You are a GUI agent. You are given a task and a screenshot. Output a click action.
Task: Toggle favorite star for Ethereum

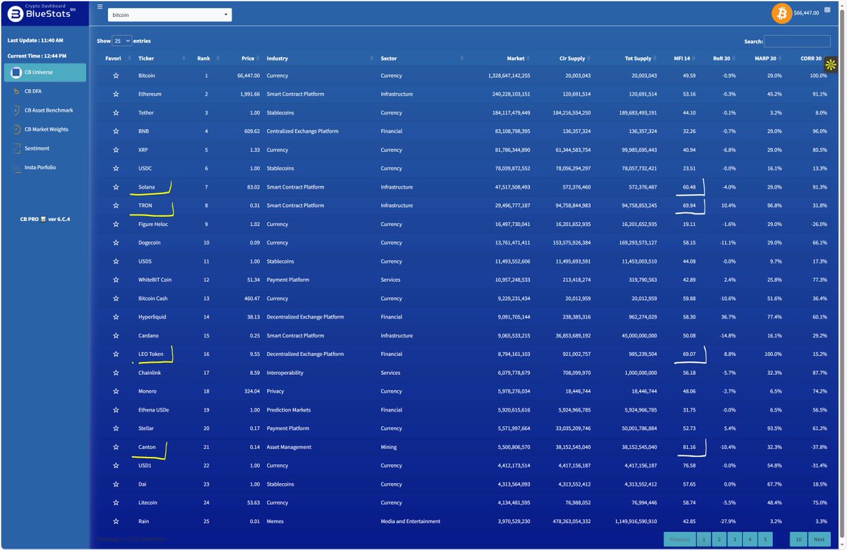click(116, 94)
